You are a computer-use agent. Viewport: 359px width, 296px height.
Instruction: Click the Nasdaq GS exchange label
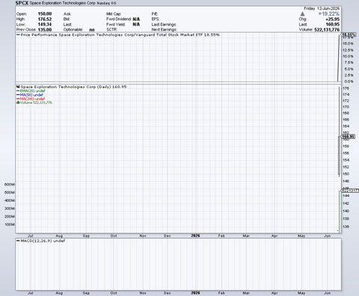click(106, 3)
